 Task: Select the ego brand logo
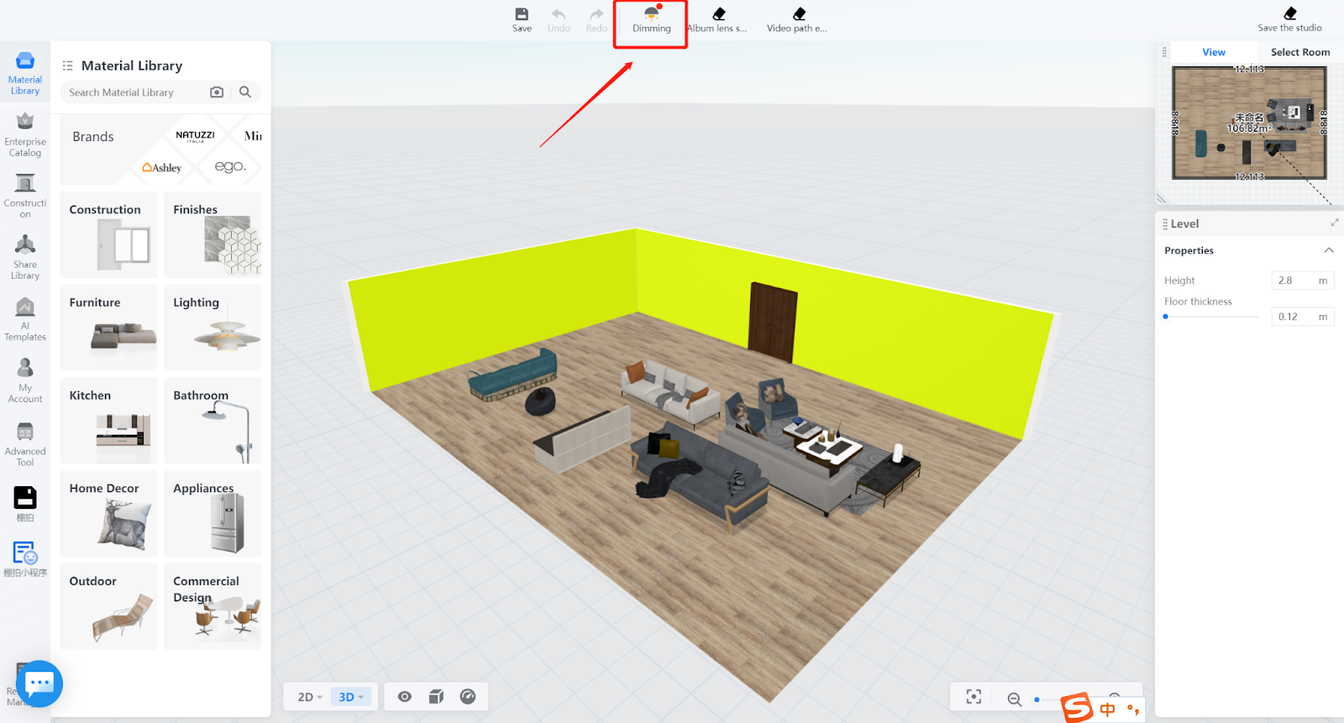230,166
